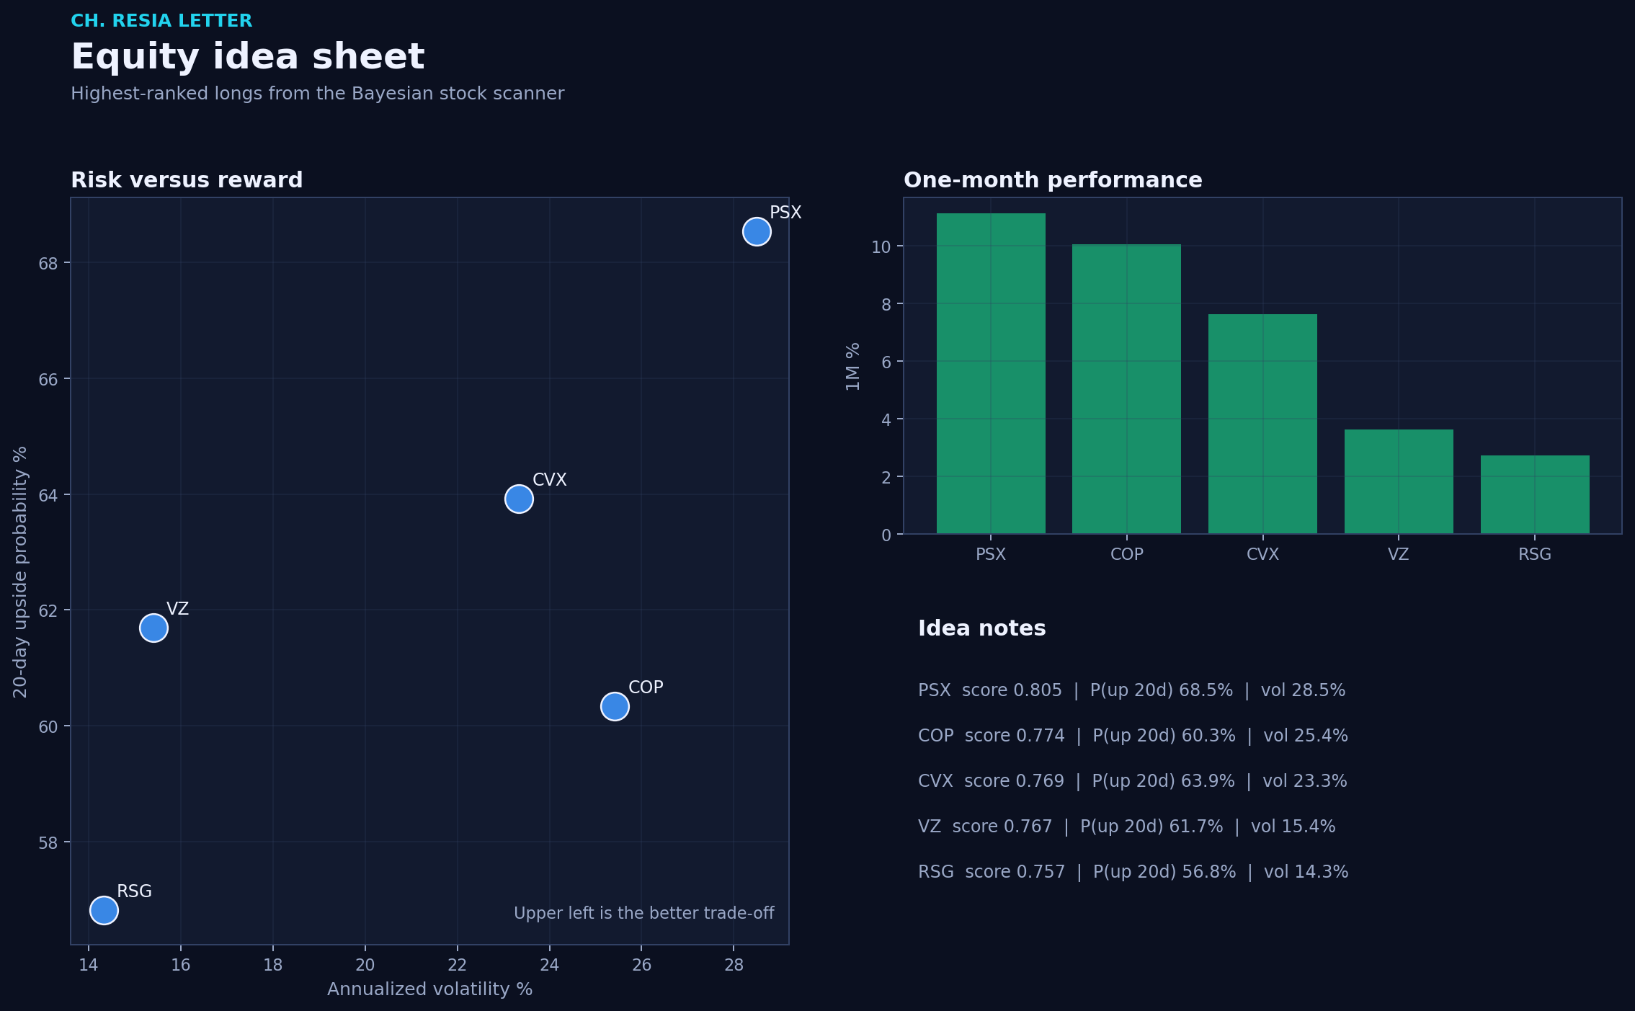
Task: Click the Bayesian stock scanner subtitle
Action: (x=317, y=94)
